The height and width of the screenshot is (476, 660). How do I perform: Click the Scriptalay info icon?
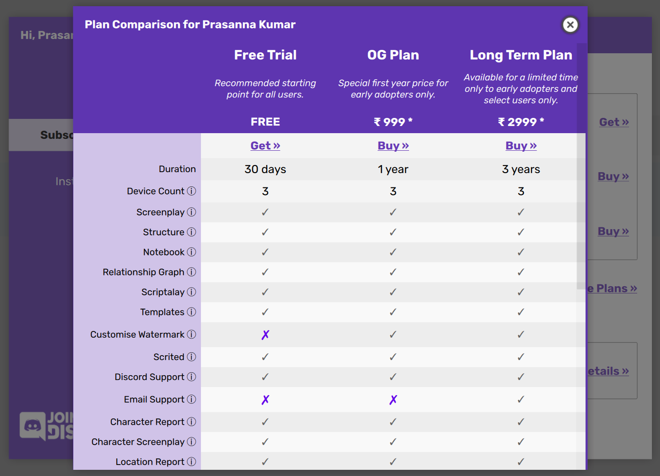191,292
